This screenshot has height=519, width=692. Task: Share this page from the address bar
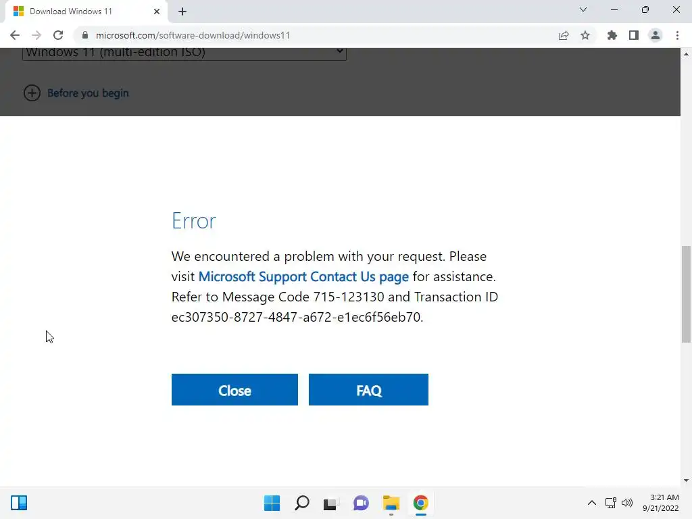564,35
